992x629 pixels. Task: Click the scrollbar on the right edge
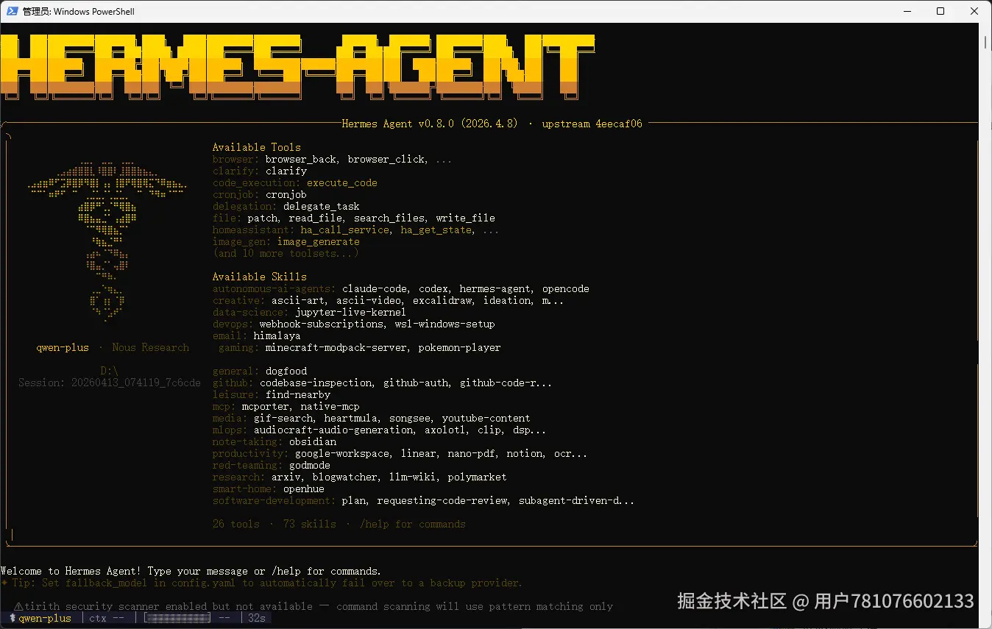coord(986,42)
